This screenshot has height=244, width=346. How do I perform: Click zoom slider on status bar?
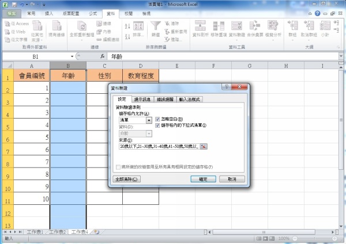pos(314,238)
